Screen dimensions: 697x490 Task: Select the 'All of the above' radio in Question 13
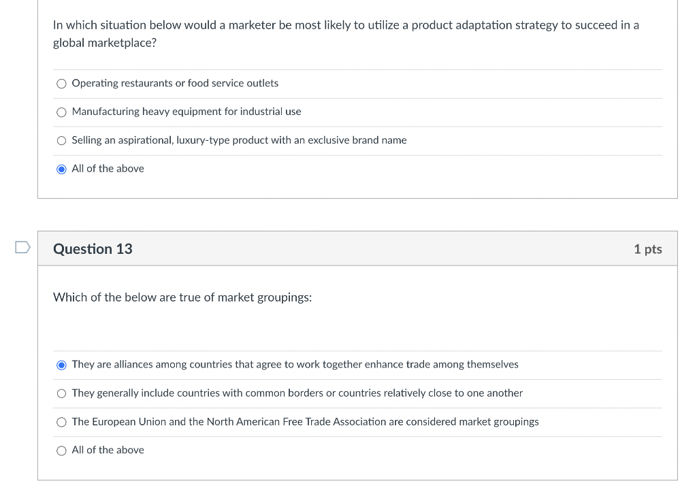click(62, 451)
